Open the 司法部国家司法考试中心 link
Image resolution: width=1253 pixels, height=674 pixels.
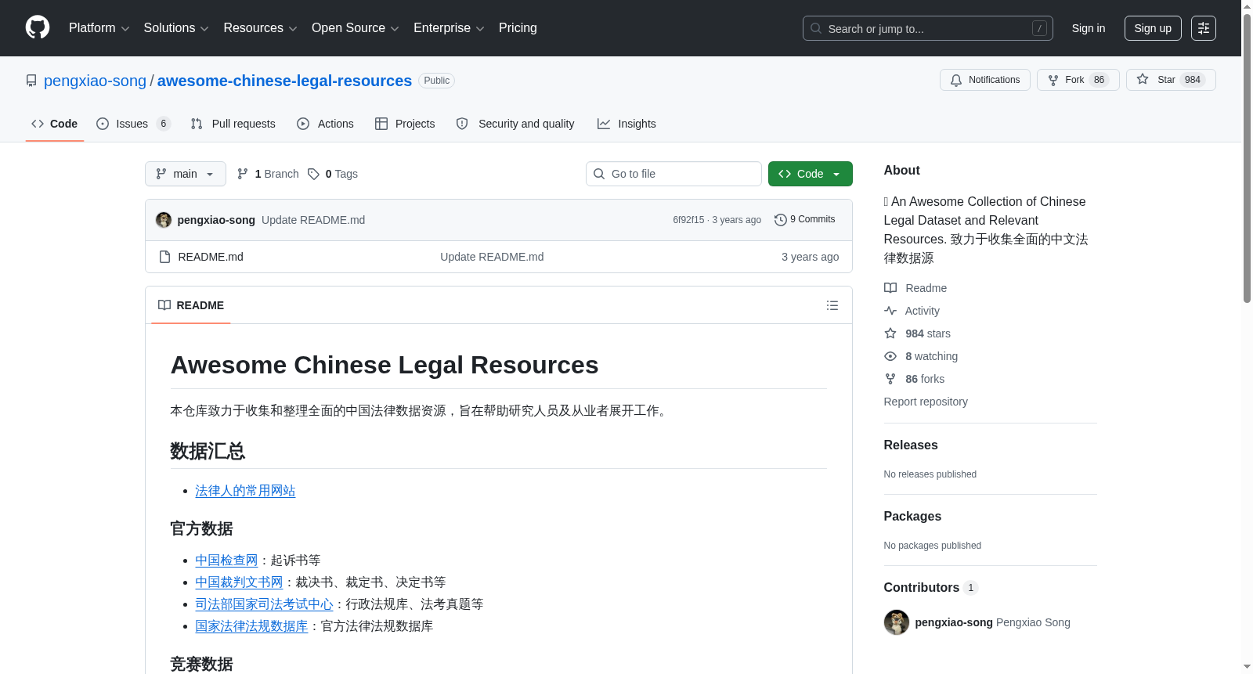(x=264, y=604)
